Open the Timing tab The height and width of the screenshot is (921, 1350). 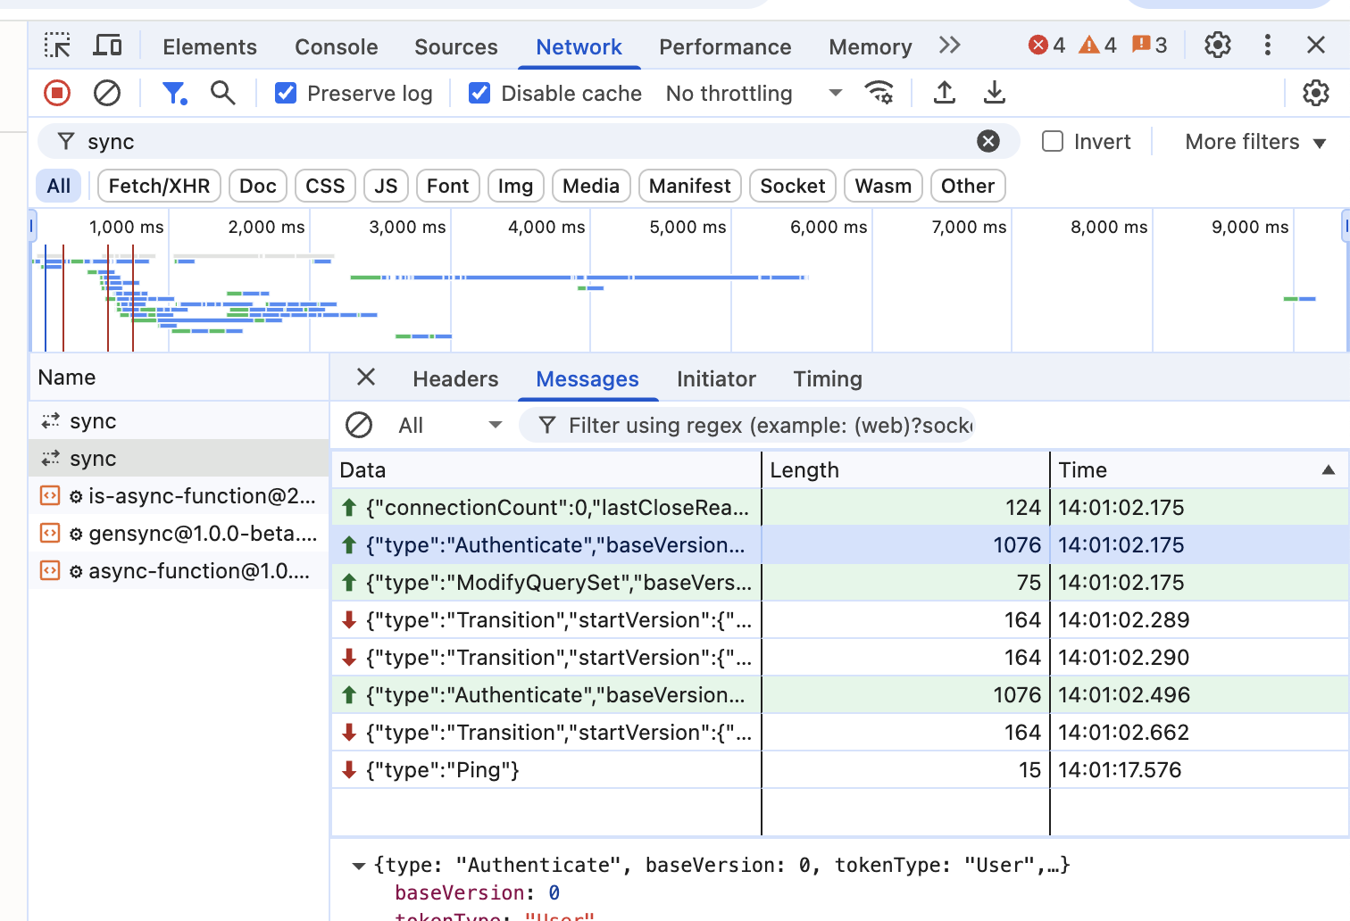point(828,379)
